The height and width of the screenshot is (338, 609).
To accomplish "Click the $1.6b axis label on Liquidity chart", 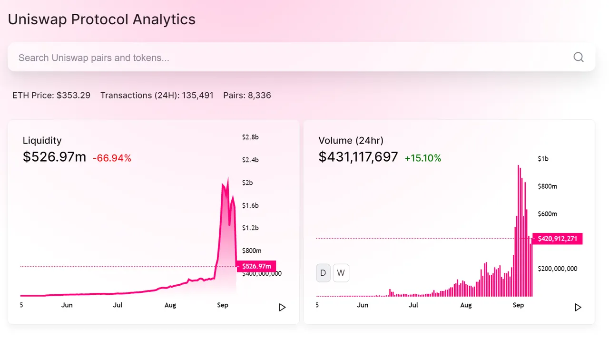I will pyautogui.click(x=250, y=205).
